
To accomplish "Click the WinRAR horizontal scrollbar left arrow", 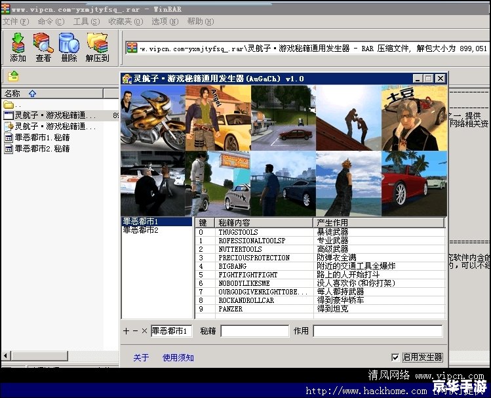I will [x=6, y=356].
